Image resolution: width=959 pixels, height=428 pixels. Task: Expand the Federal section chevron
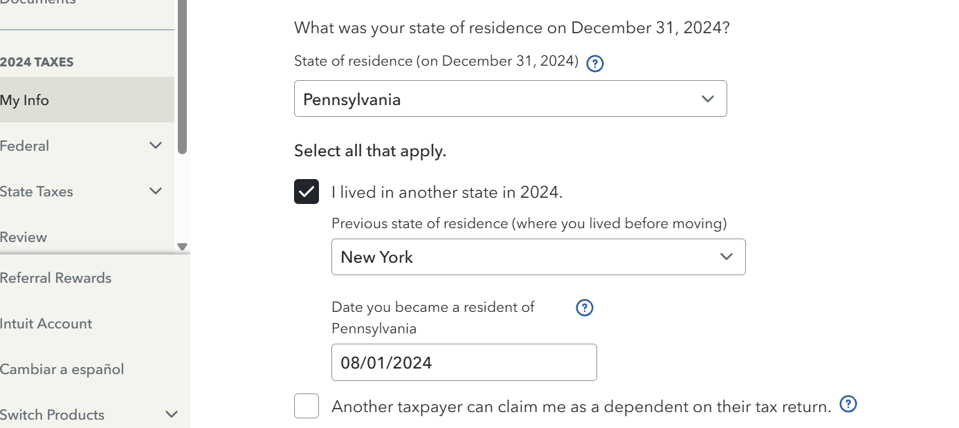point(156,145)
